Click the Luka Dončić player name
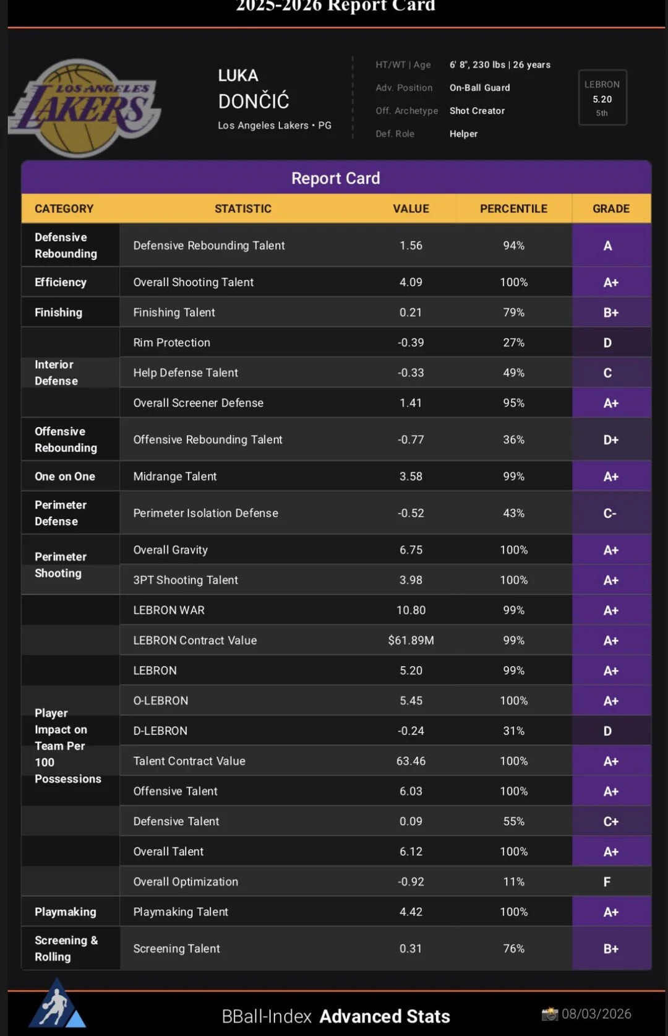668x1036 pixels. [254, 88]
